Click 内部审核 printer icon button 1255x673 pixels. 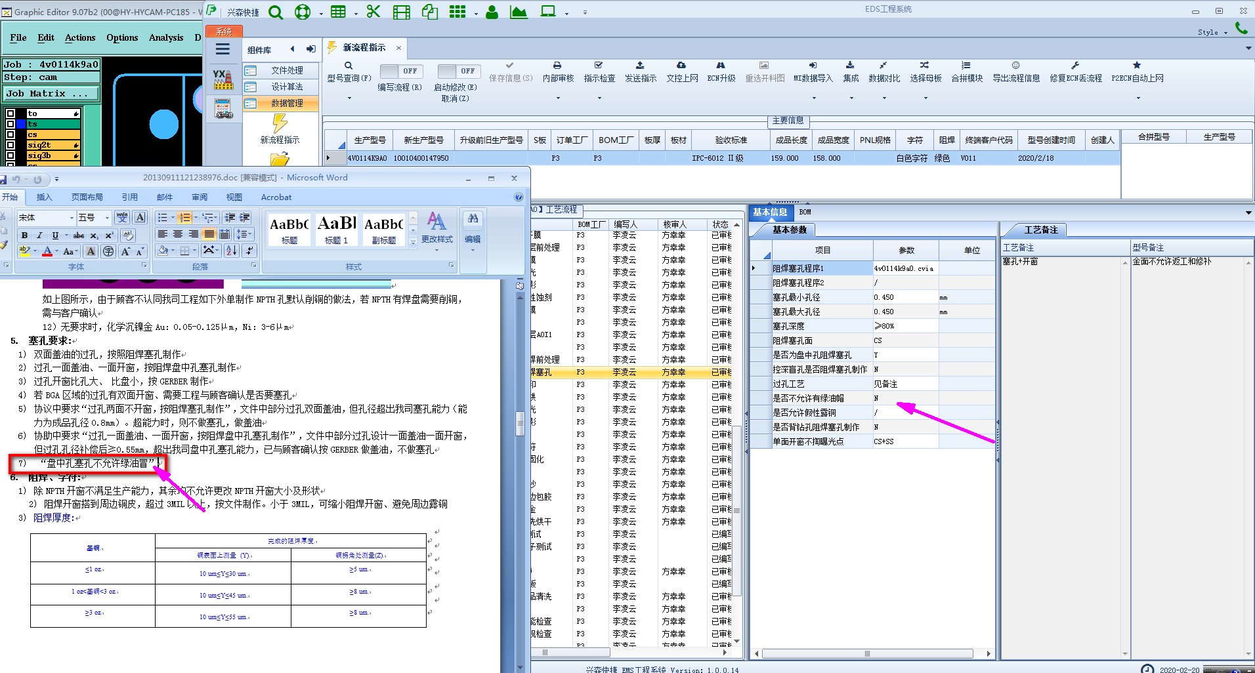pyautogui.click(x=558, y=72)
